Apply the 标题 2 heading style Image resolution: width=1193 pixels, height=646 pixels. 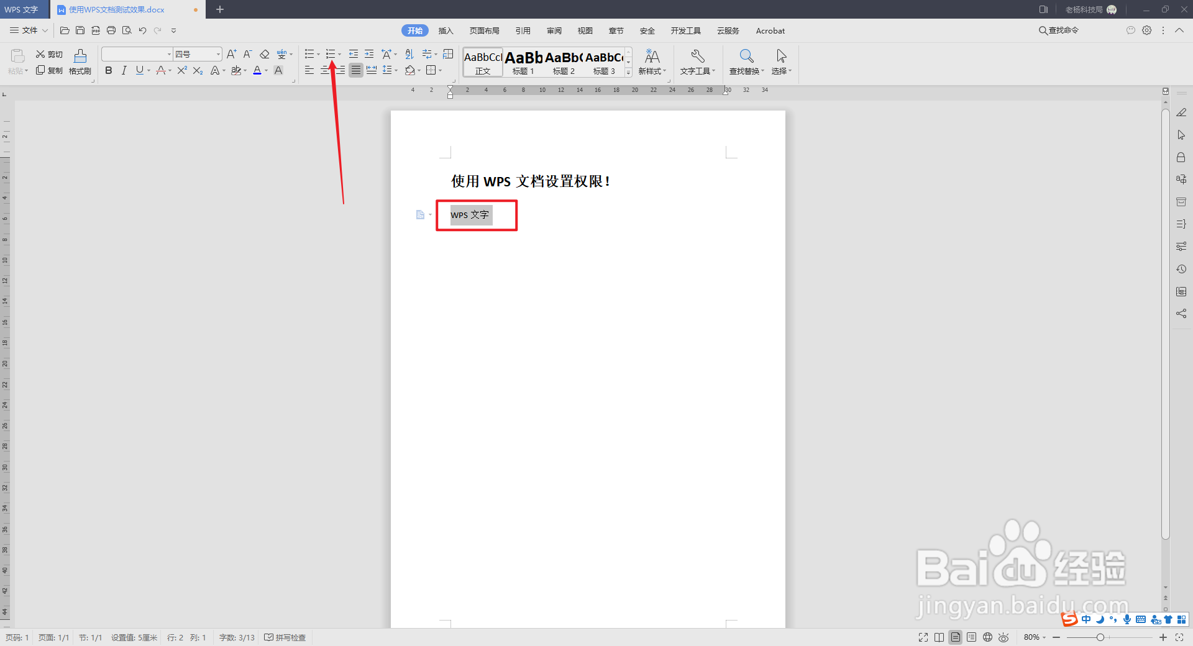coord(564,62)
